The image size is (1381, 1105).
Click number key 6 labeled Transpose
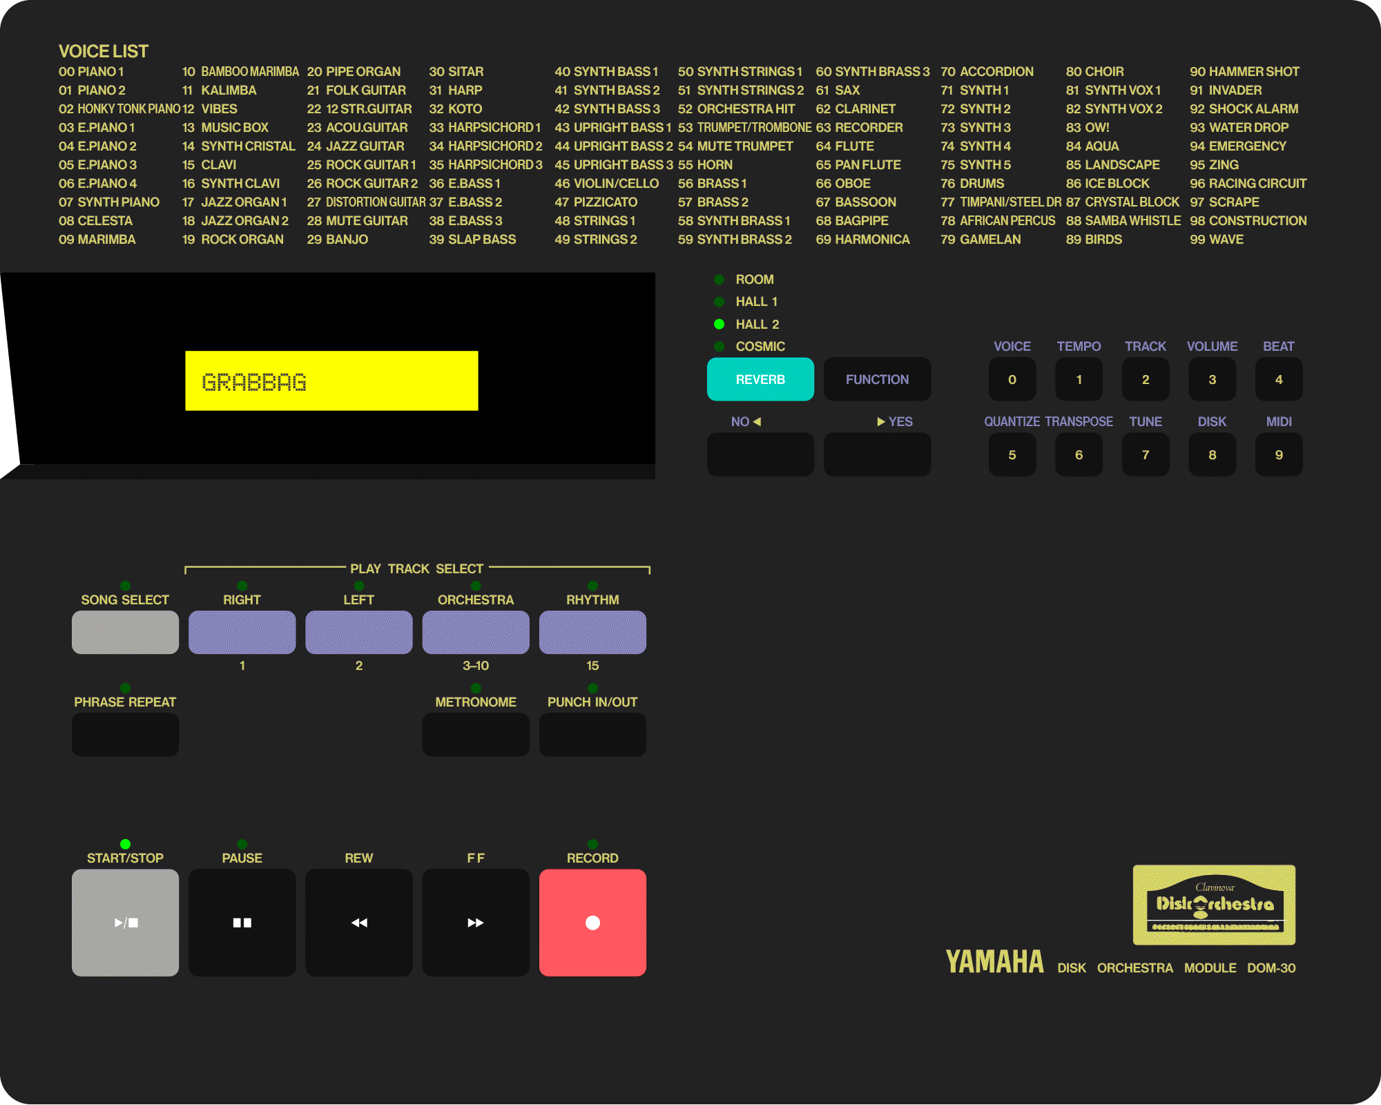[1079, 454]
